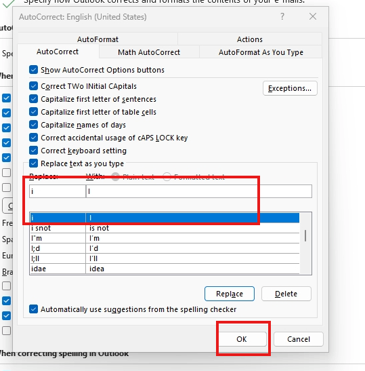Select the highlighted 'i' to 'I' entry
Image resolution: width=365 pixels, height=371 pixels.
click(165, 218)
